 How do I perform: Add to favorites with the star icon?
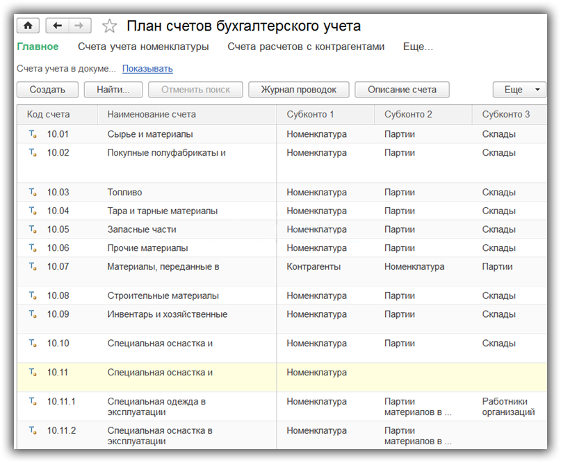click(x=109, y=26)
